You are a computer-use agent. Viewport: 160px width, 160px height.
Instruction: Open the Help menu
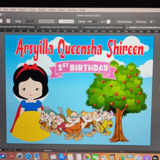pyautogui.click(x=82, y=10)
